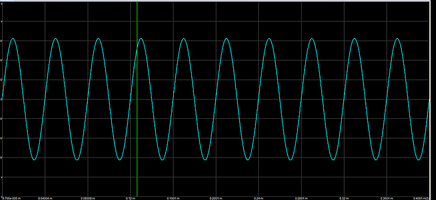The width and height of the screenshot is (436, 200).
Task: Click the last negative trough of waveform
Action: (x=419, y=160)
